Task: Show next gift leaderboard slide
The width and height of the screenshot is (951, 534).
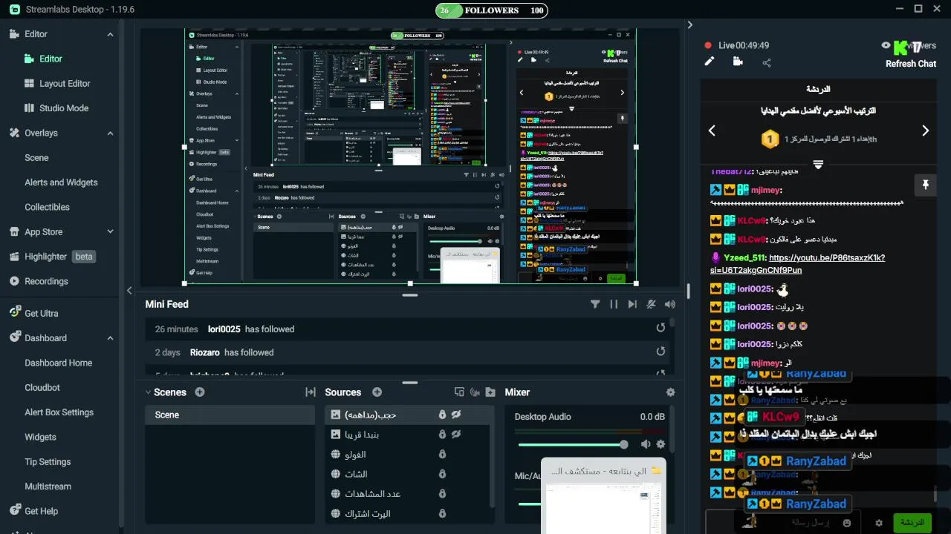Action: (926, 131)
